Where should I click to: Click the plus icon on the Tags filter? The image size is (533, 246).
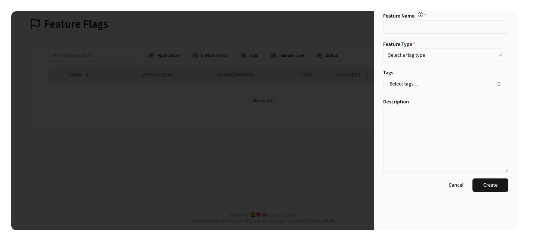pos(243,55)
